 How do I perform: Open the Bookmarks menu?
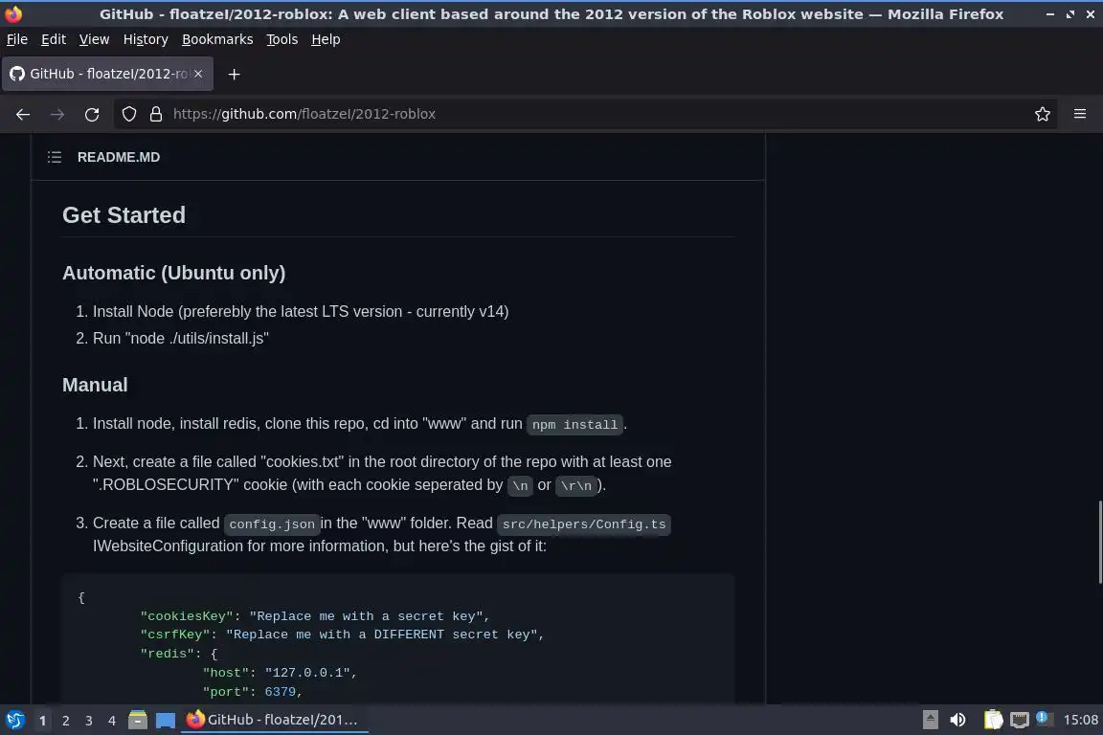(217, 39)
